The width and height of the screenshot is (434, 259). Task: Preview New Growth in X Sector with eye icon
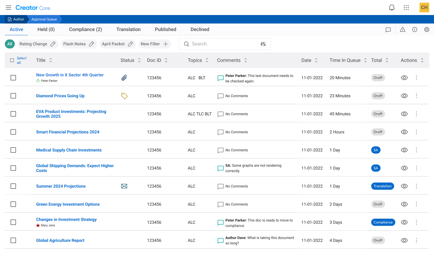(x=404, y=78)
